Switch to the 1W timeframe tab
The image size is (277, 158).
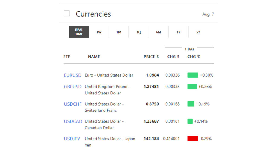click(x=99, y=32)
